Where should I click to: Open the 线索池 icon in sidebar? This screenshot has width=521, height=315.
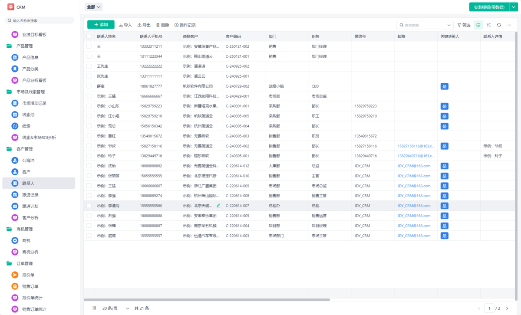[15, 115]
